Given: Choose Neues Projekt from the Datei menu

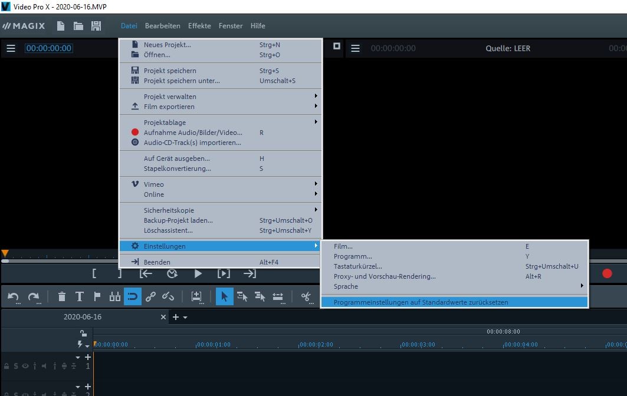Looking at the screenshot, I should [x=221, y=45].
